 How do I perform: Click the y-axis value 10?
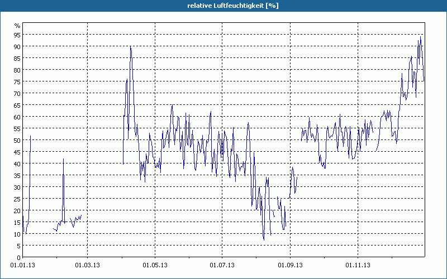coord(17,234)
